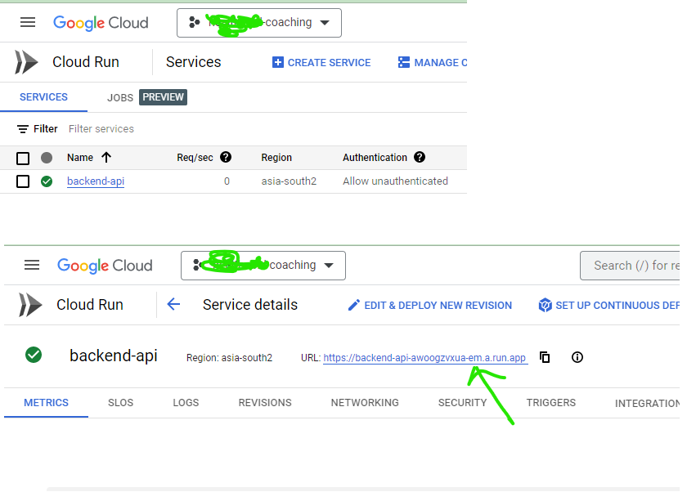Viewport: 687px width, 492px height.
Task: Click the Filter icon above the services table
Action: pos(22,129)
